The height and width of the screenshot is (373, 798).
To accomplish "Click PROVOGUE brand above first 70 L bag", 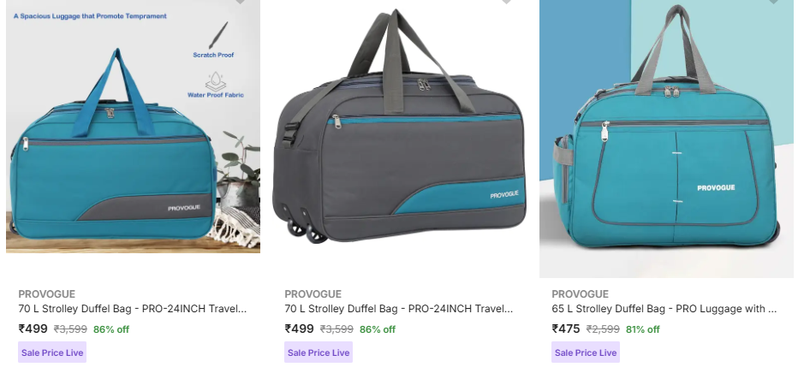I will point(47,294).
